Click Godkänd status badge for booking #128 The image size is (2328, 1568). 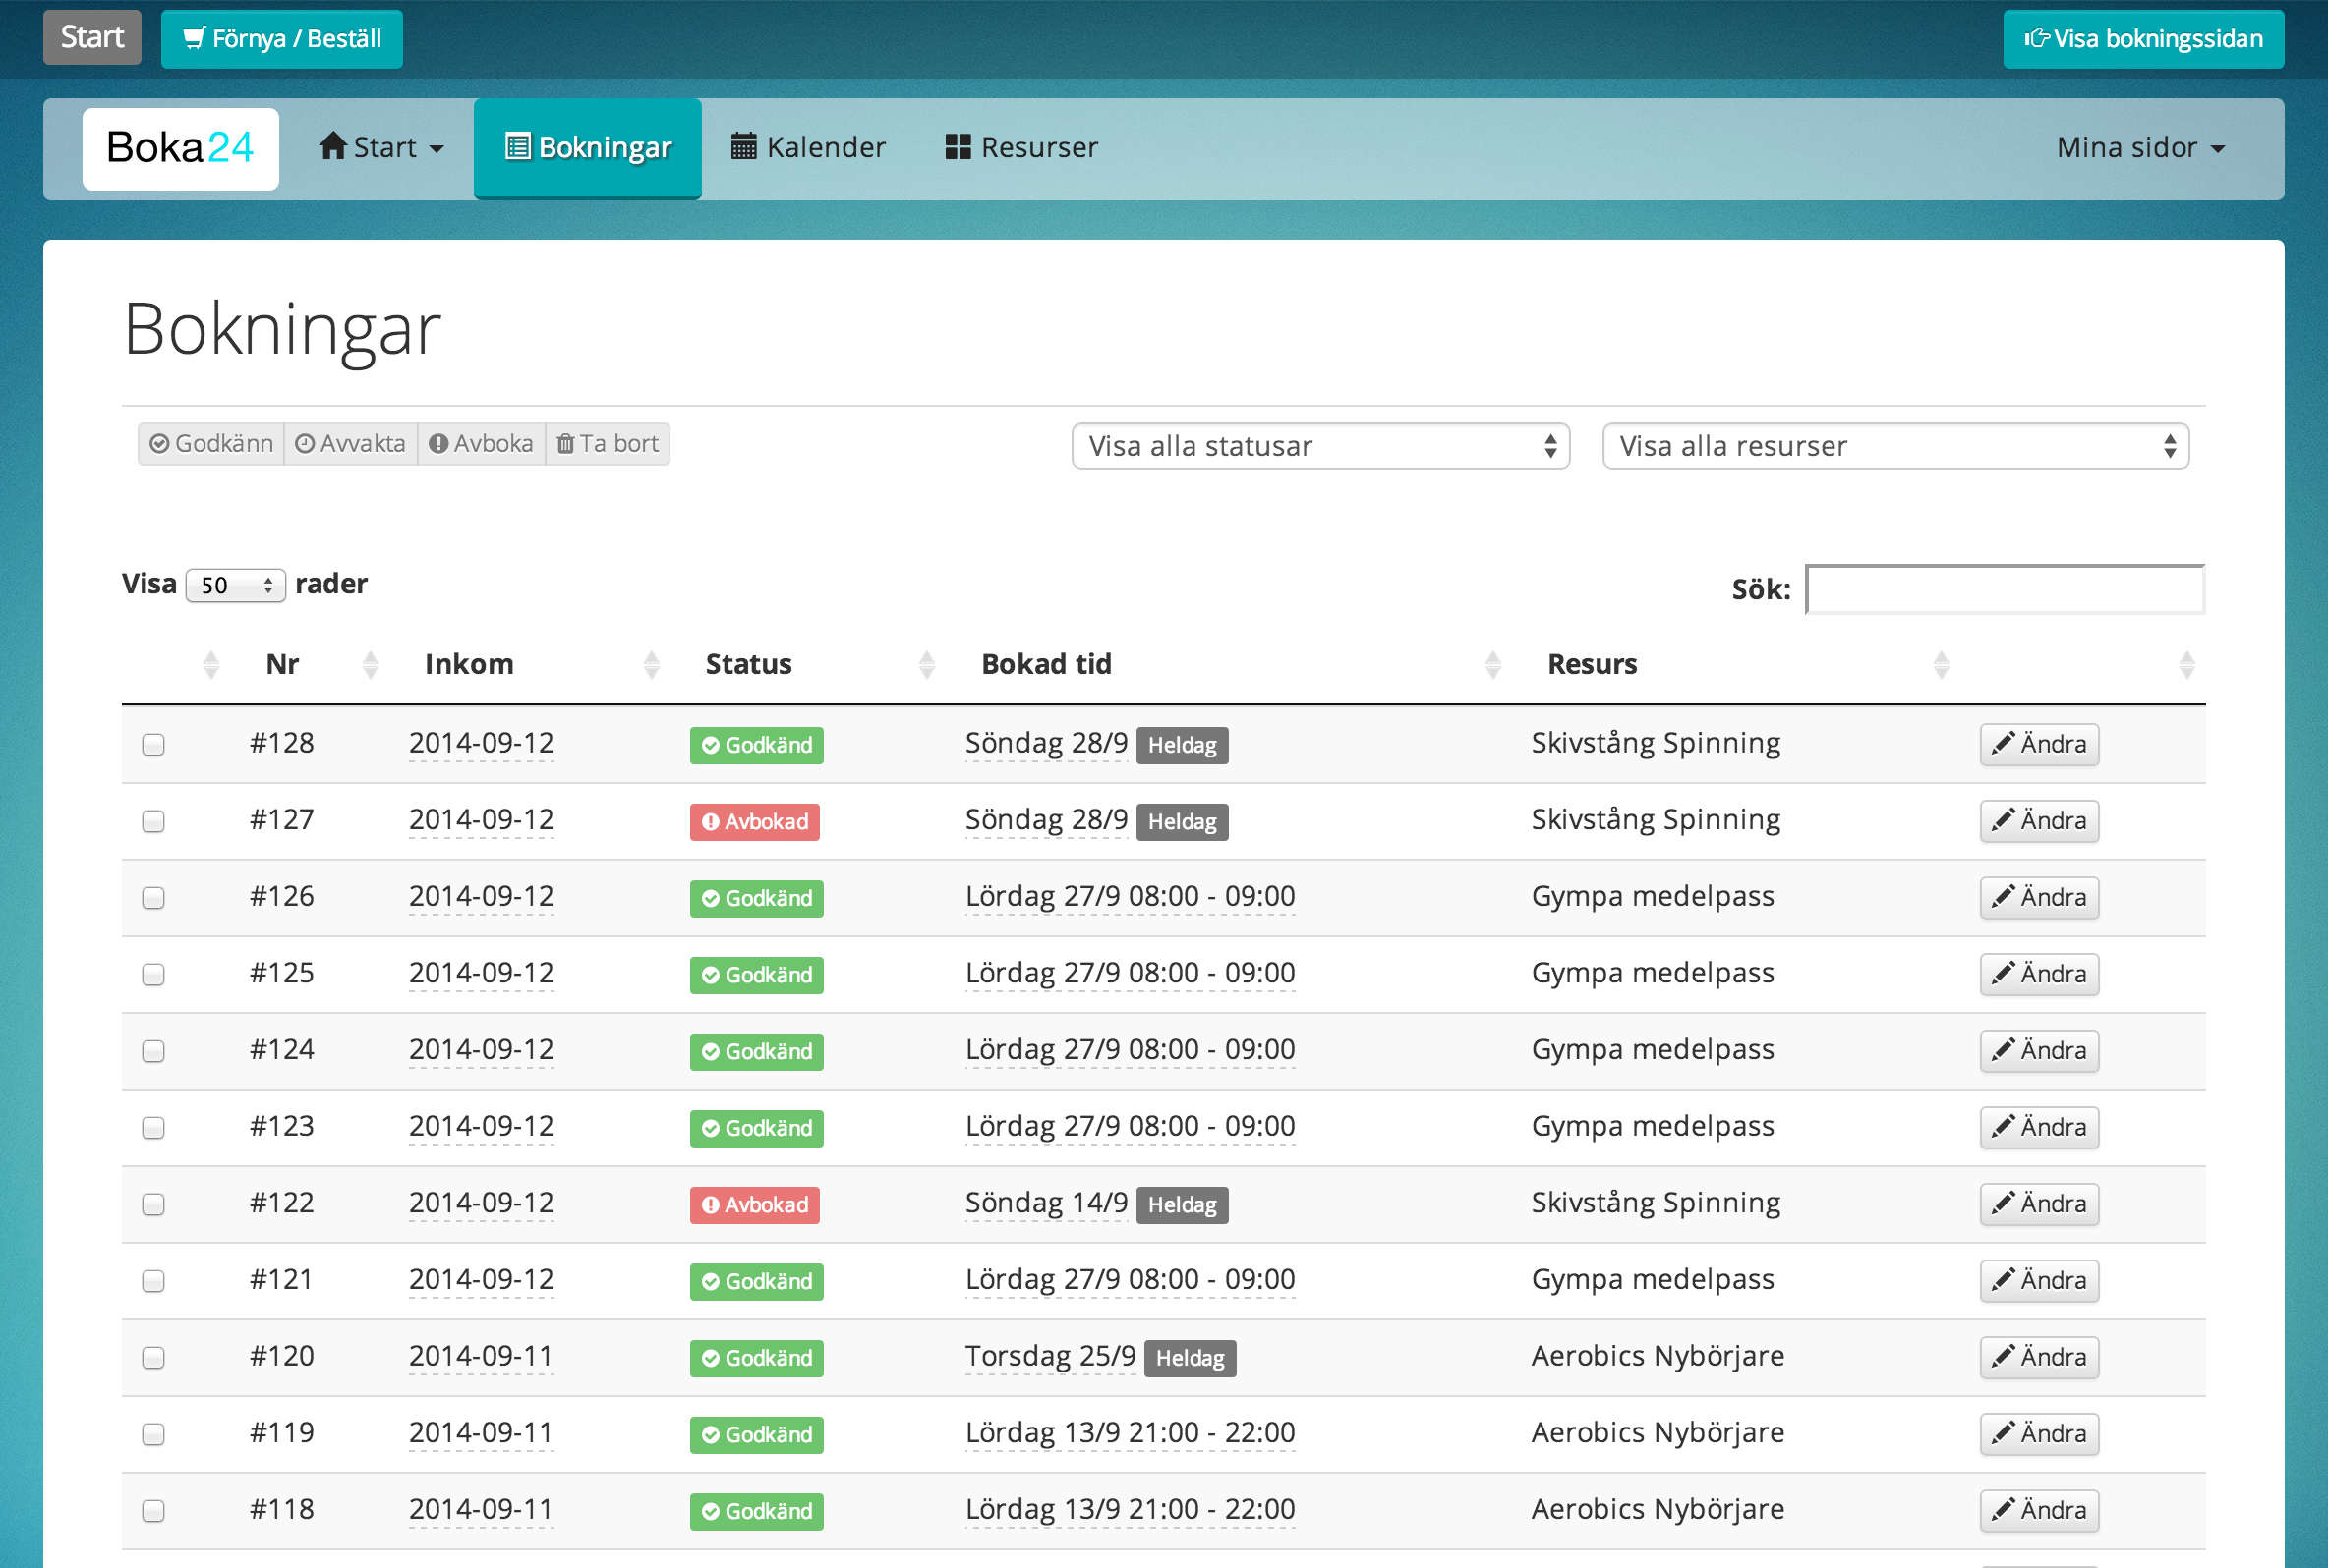(756, 745)
